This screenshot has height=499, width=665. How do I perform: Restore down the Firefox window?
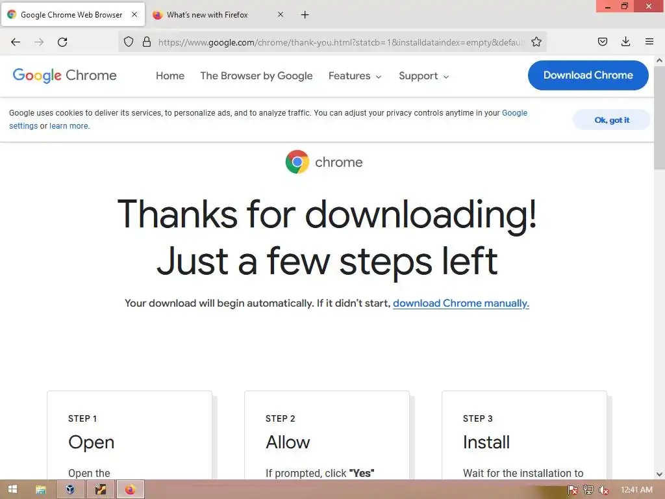coord(625,6)
